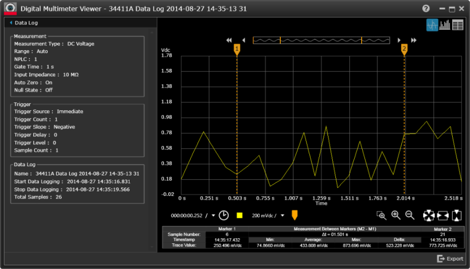Collapse the Data Log panel
The width and height of the screenshot is (470, 269).
[x=12, y=23]
